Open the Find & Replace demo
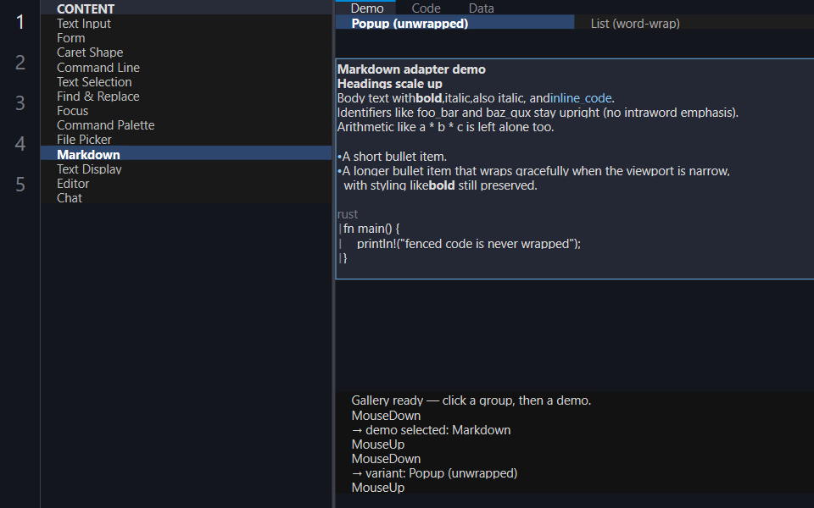Screen dimensions: 814x508 (186, 97)
